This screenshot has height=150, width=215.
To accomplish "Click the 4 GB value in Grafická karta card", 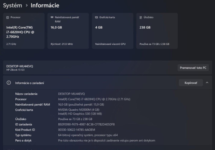I will (99, 27).
